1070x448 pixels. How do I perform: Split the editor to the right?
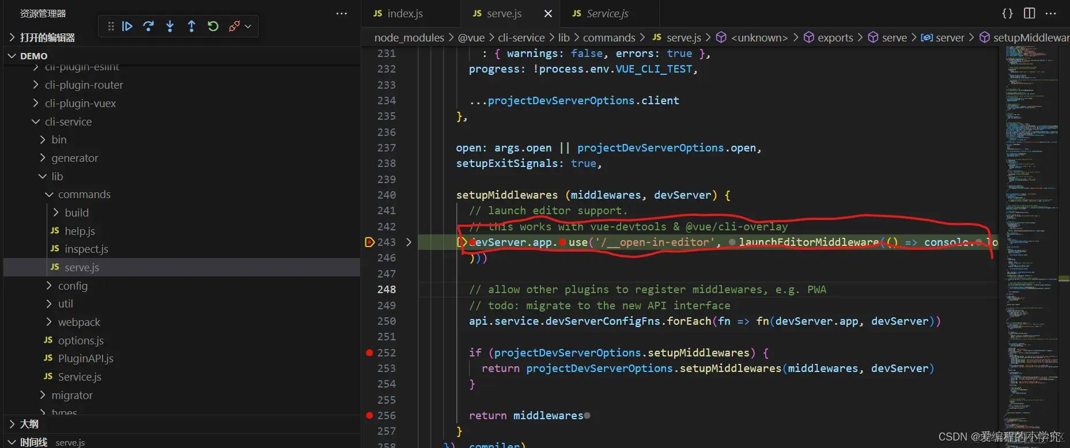1030,13
